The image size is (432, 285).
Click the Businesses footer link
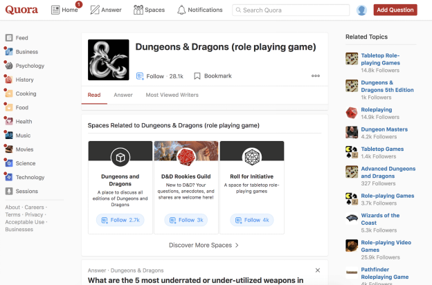[19, 230]
